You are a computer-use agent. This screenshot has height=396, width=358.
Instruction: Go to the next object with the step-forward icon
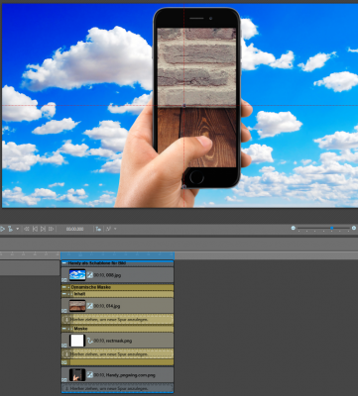point(43,229)
